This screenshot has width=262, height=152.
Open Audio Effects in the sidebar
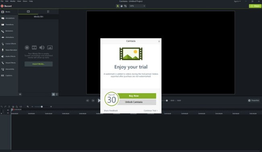coord(8,57)
